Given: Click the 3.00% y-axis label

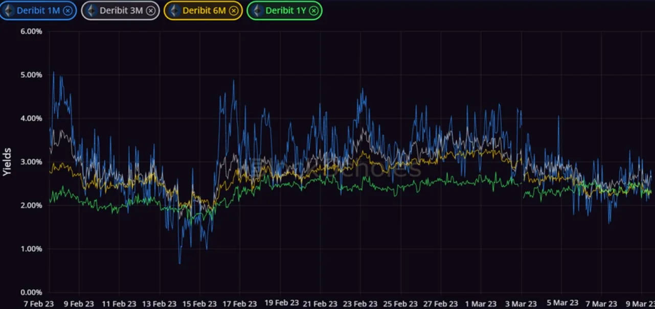Looking at the screenshot, I should [x=31, y=162].
